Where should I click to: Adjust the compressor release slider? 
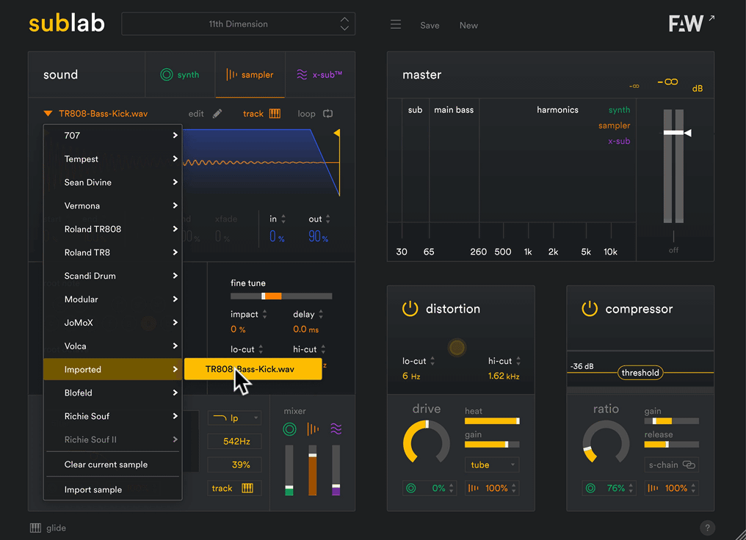(671, 445)
